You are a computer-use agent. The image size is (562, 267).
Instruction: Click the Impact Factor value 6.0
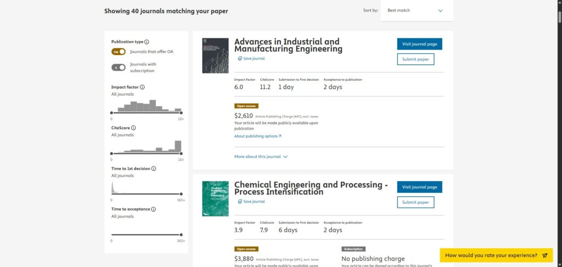[239, 87]
